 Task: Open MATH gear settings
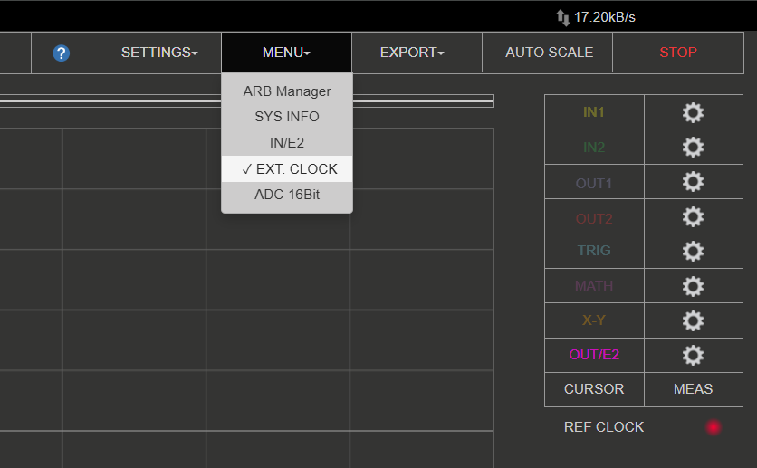(693, 286)
